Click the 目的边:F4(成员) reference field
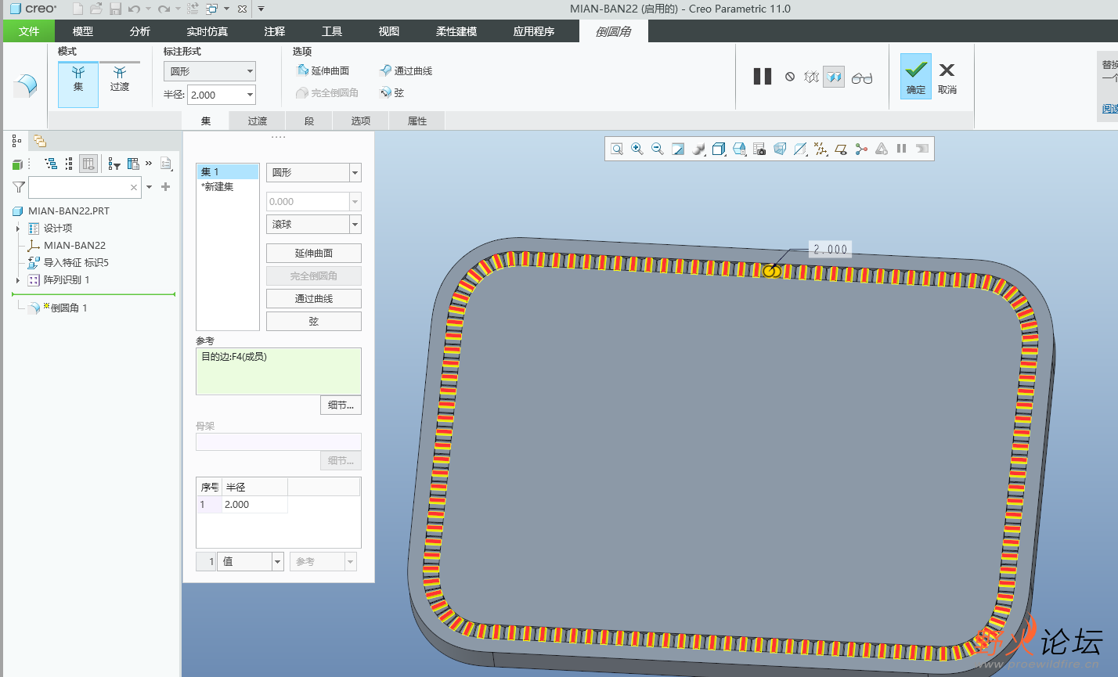1118x677 pixels. [278, 371]
